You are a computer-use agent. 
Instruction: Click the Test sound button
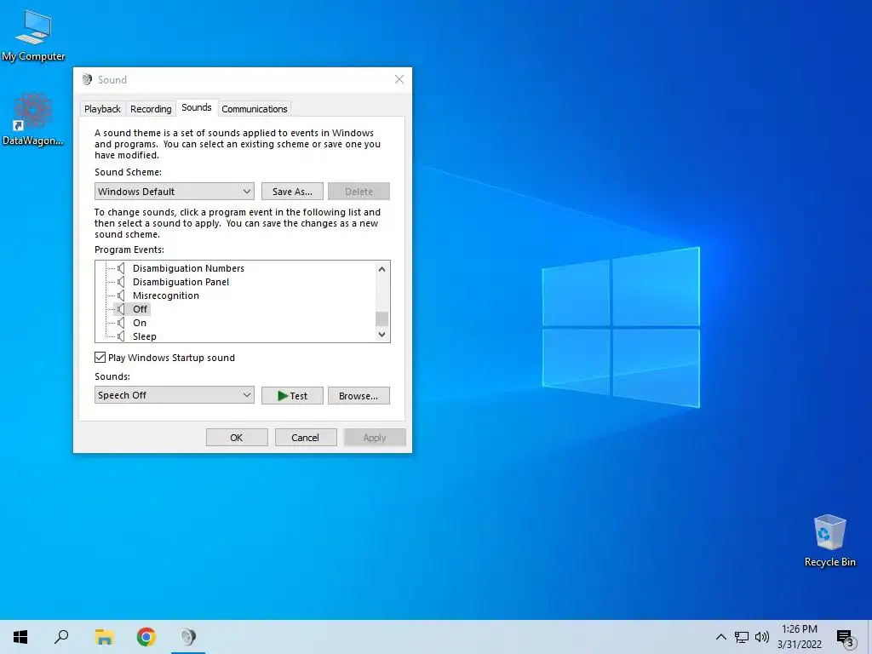pyautogui.click(x=293, y=396)
